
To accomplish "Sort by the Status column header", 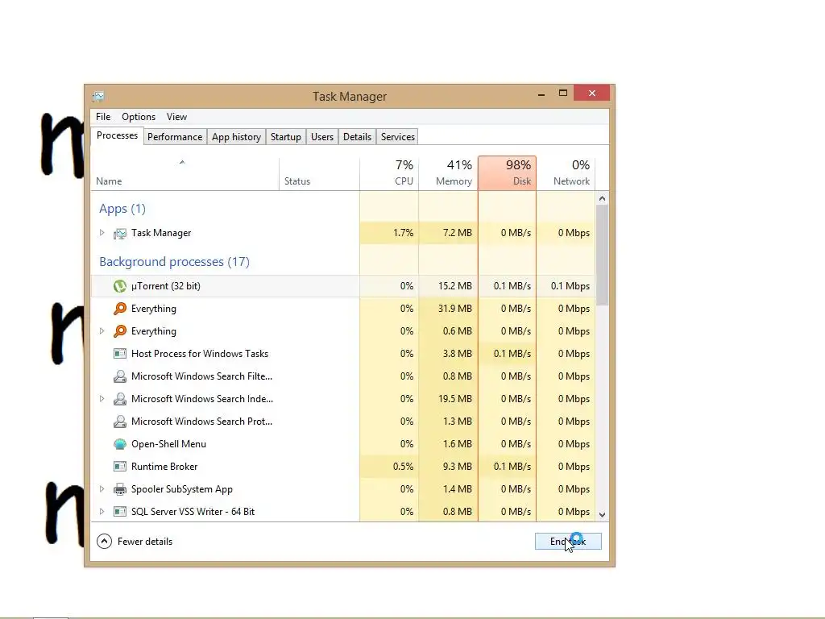I will click(319, 173).
